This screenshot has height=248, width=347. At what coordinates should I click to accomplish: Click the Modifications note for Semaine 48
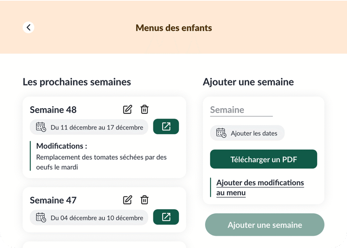pyautogui.click(x=101, y=156)
